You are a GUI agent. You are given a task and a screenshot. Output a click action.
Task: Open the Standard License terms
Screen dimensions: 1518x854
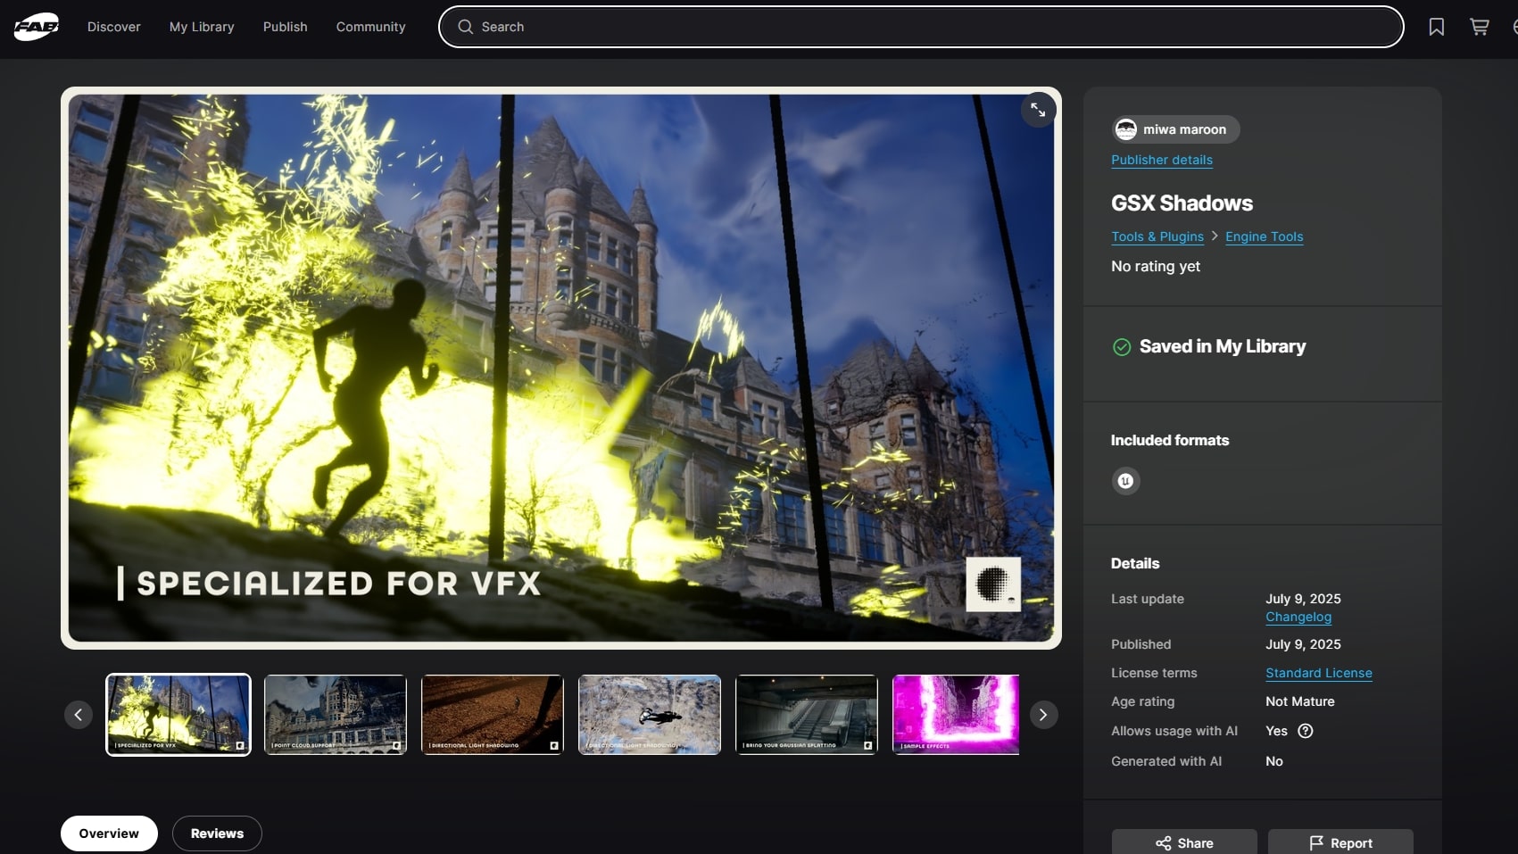click(x=1319, y=673)
